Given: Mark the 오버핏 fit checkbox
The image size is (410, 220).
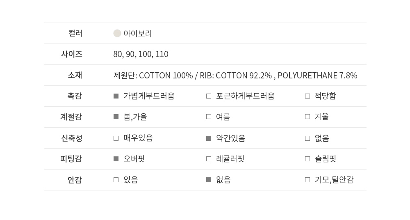Looking at the screenshot, I should (x=116, y=159).
